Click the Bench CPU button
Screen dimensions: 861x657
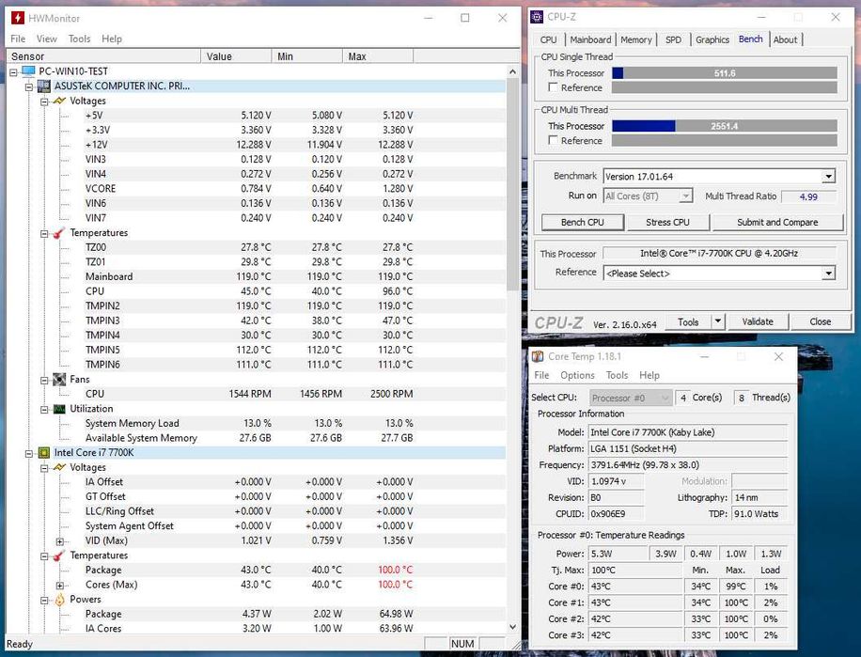[583, 223]
